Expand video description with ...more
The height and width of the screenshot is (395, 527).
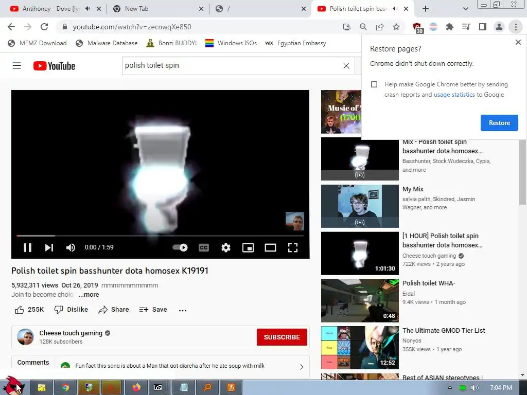click(x=89, y=295)
